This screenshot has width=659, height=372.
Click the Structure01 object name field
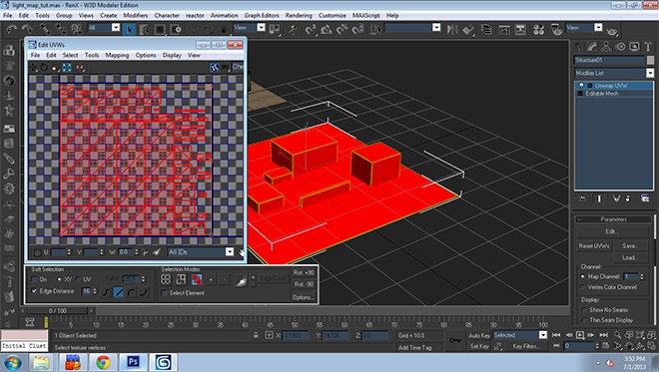609,60
